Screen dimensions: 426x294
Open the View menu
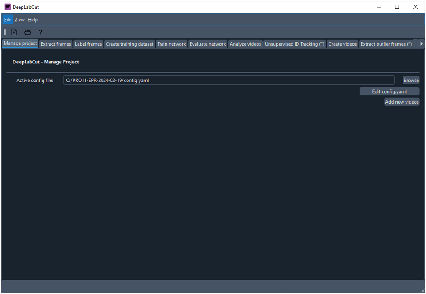[x=19, y=20]
